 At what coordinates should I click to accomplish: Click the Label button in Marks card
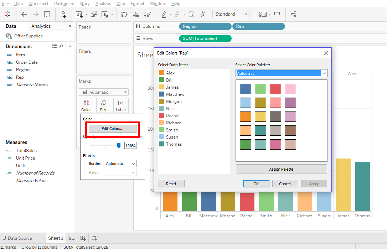(x=121, y=105)
